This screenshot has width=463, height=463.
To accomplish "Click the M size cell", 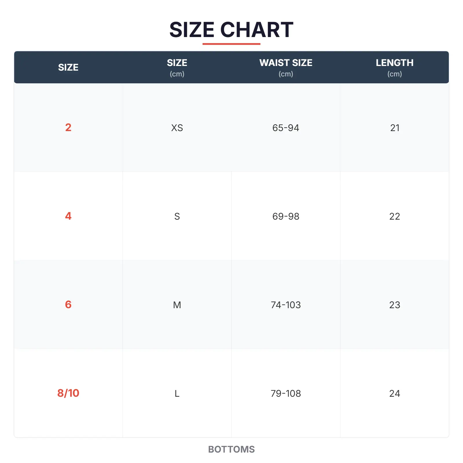I will pos(177,305).
